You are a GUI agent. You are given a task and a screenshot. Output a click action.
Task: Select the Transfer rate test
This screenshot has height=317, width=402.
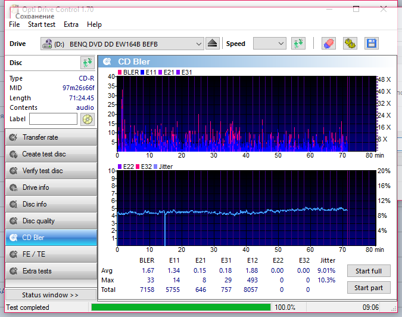[51, 137]
